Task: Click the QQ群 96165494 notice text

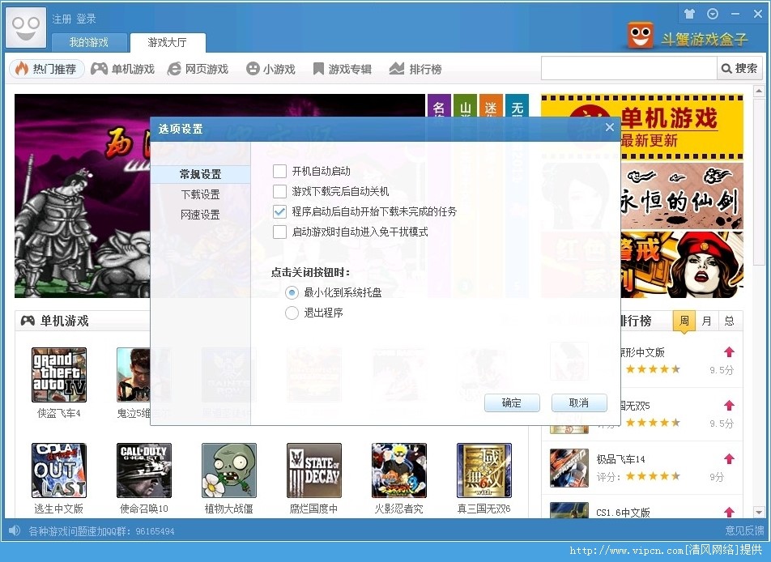Action: (x=101, y=531)
